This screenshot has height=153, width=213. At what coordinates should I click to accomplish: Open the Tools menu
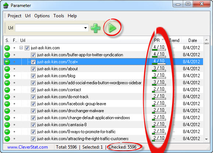click(59, 16)
